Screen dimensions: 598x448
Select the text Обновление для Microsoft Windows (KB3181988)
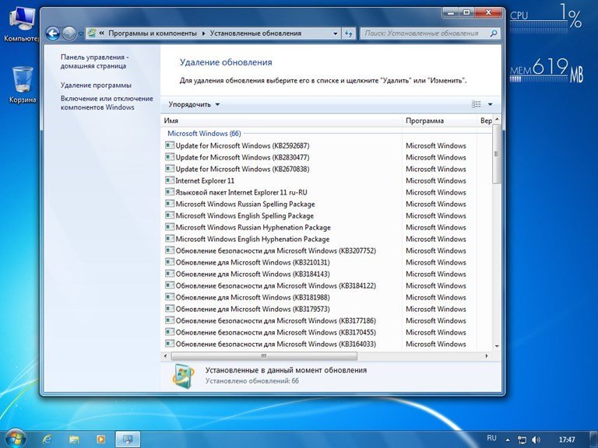[x=252, y=297]
